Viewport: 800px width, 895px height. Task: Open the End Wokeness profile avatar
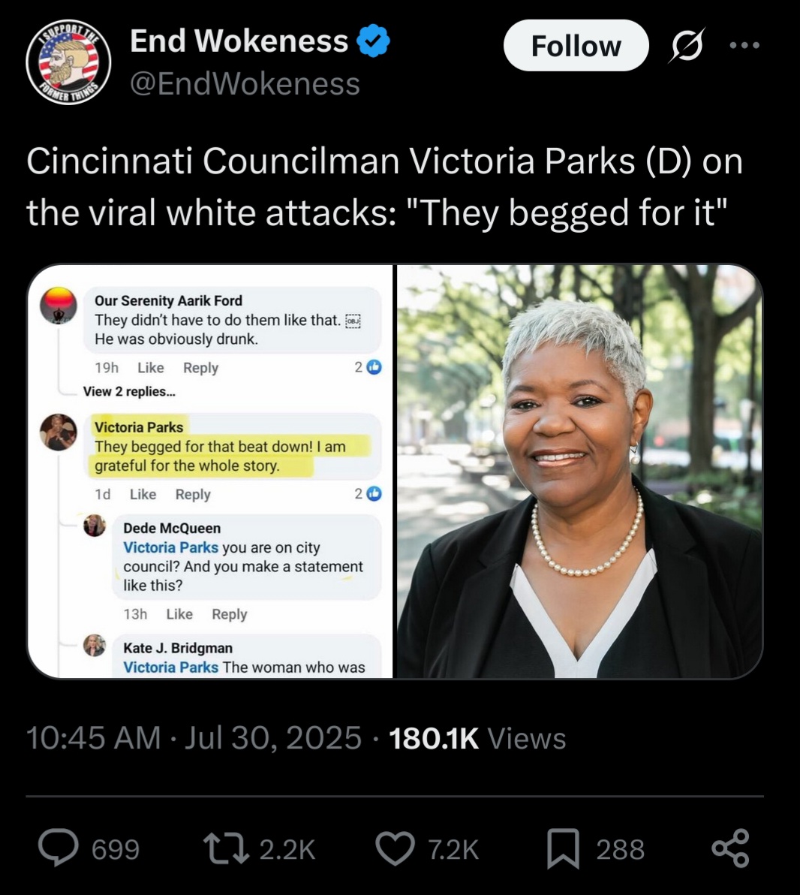point(68,63)
